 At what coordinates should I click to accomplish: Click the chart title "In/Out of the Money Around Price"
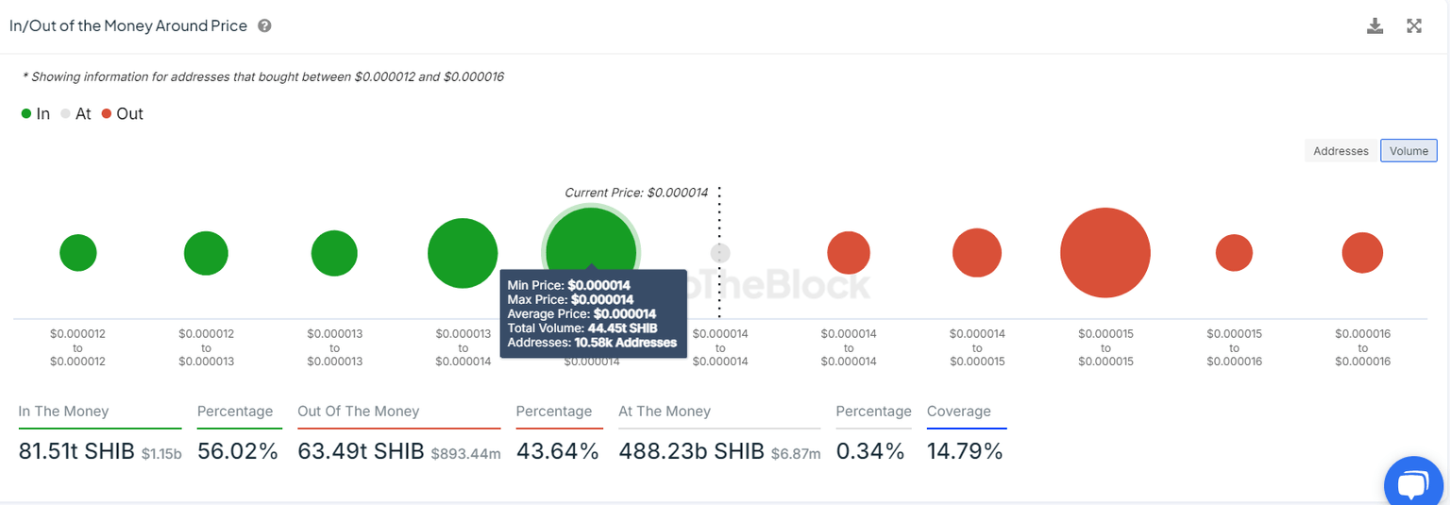[x=128, y=26]
